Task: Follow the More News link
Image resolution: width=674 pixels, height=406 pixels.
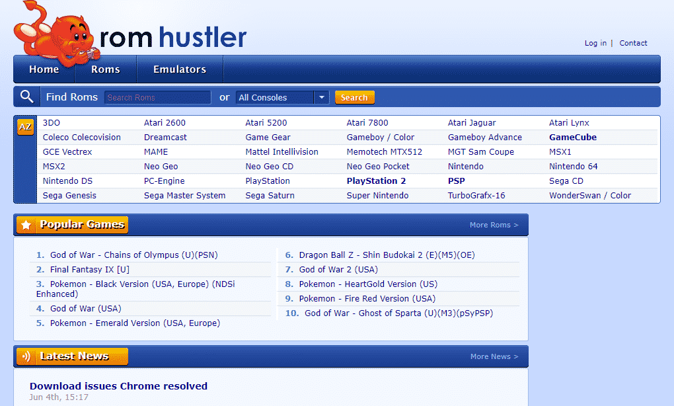Action: click(x=494, y=356)
